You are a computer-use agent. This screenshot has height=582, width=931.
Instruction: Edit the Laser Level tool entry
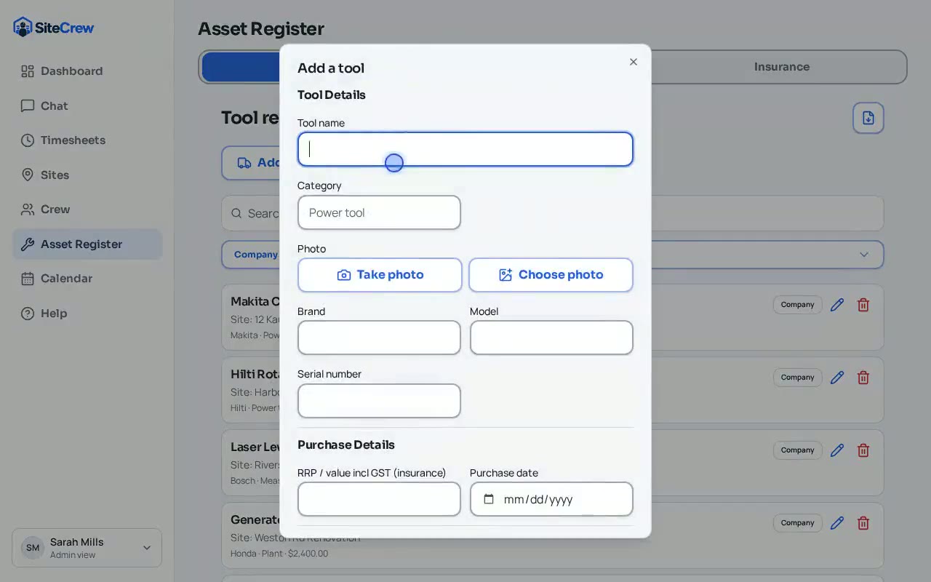(837, 450)
